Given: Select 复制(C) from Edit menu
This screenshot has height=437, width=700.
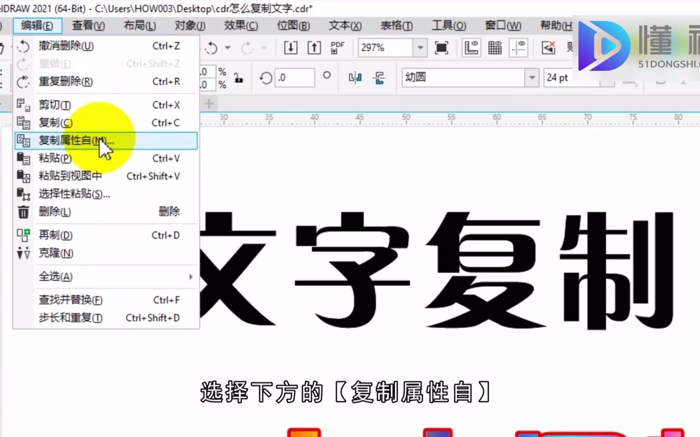Looking at the screenshot, I should 106,123.
